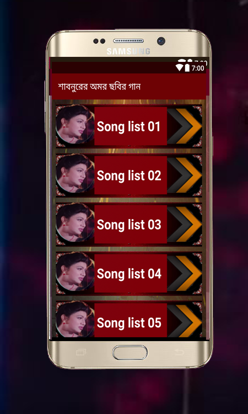Open Song list 01

tap(129, 126)
